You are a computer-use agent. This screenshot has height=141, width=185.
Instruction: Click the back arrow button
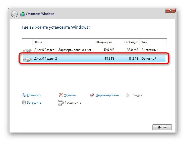[14, 14]
